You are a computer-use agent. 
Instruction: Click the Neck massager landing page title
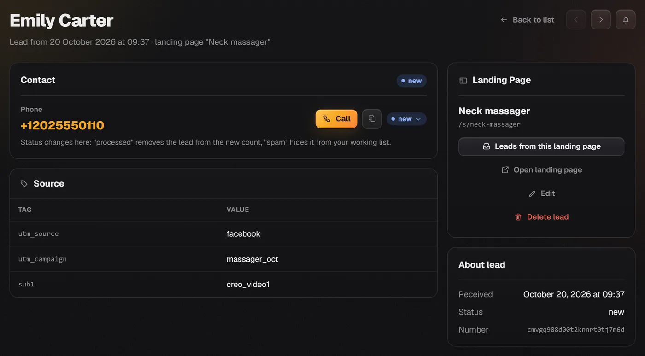494,111
